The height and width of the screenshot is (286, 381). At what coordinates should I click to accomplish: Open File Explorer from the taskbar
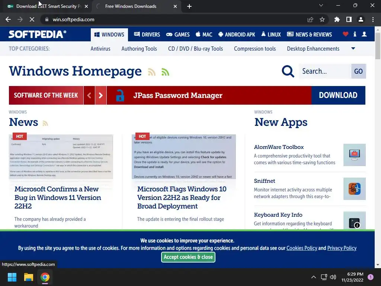(28, 277)
